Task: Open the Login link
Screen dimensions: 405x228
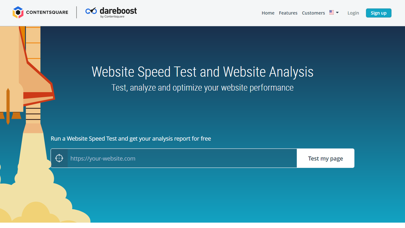Action: click(x=353, y=13)
